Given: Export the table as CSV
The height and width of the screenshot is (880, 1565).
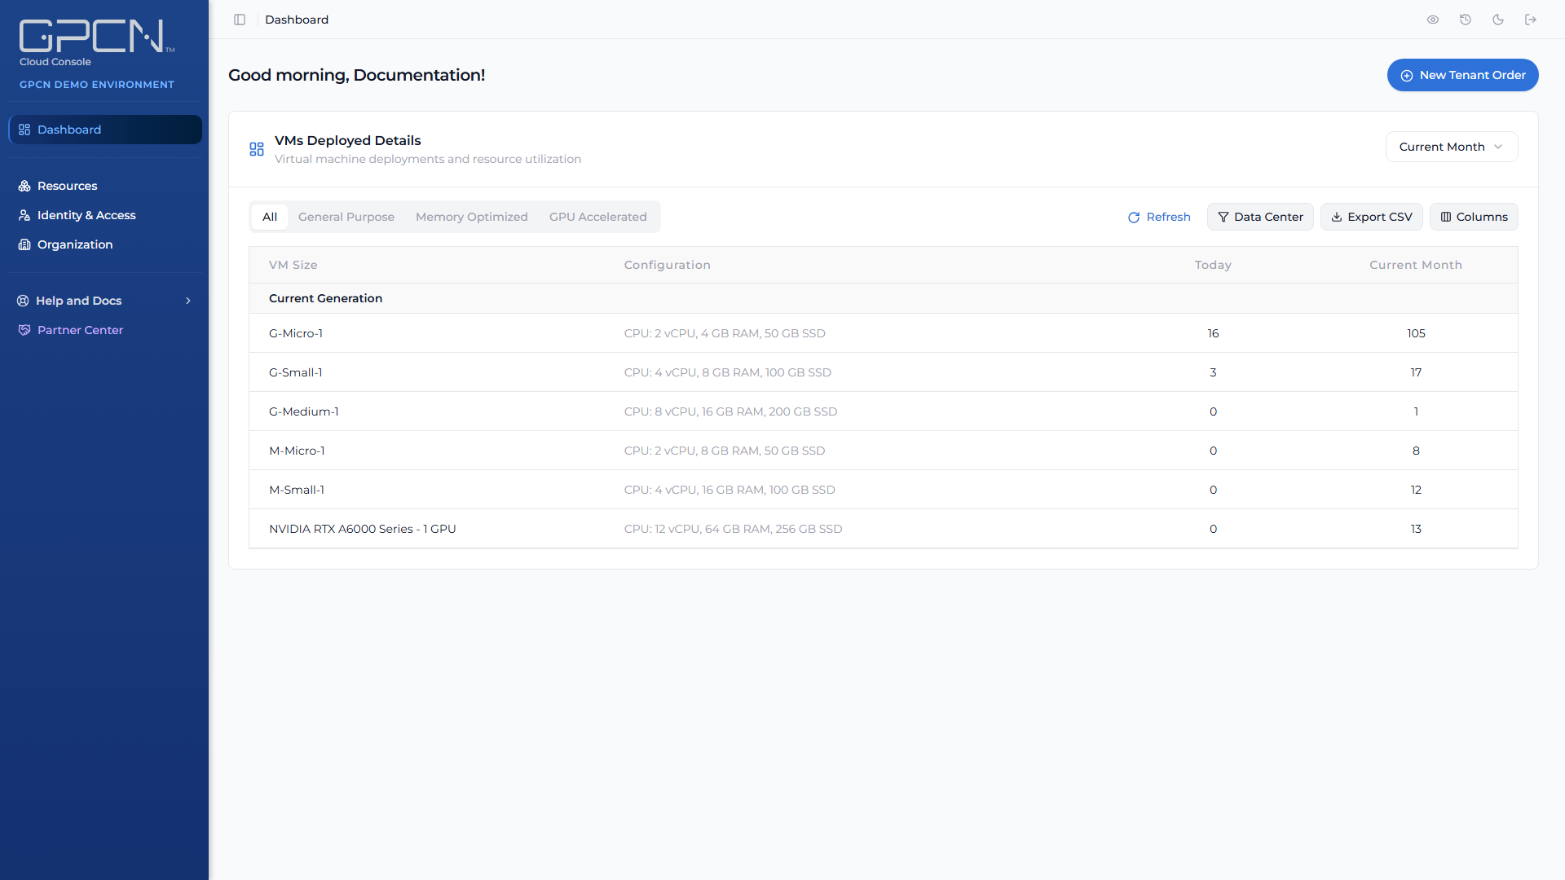Looking at the screenshot, I should point(1372,217).
